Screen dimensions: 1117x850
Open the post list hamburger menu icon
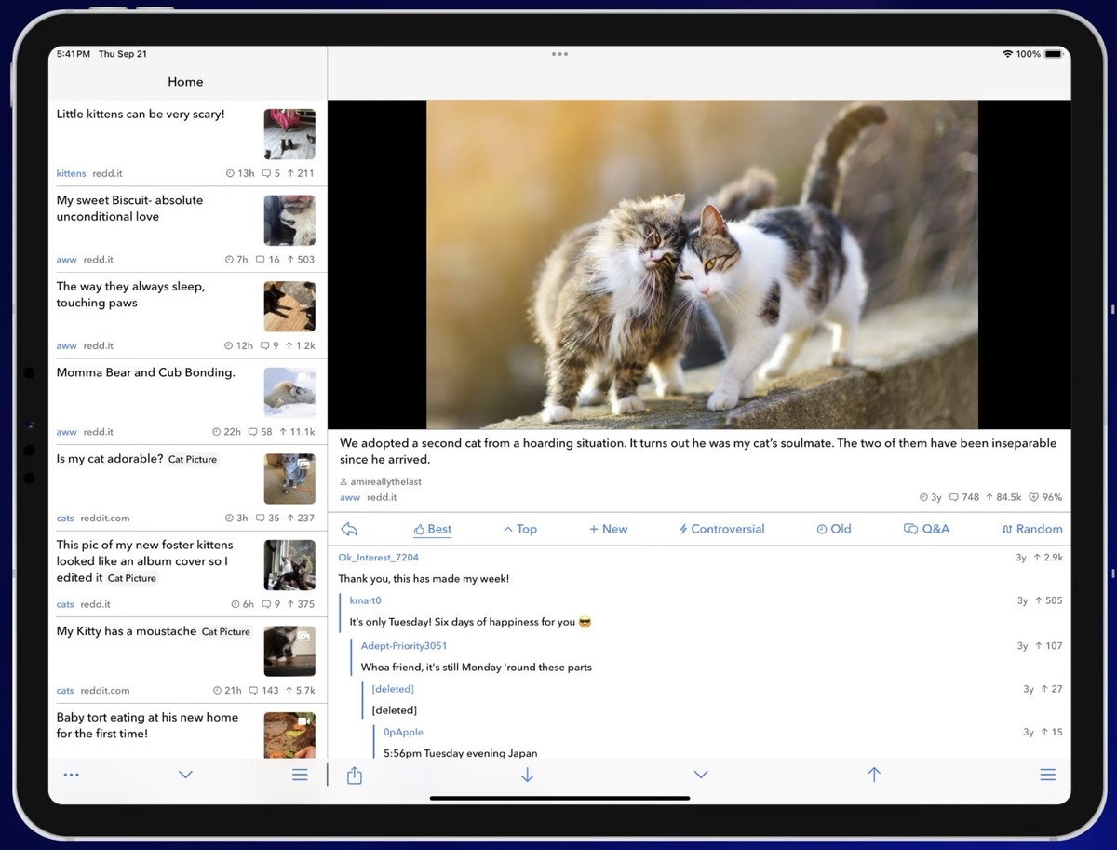pyautogui.click(x=300, y=774)
